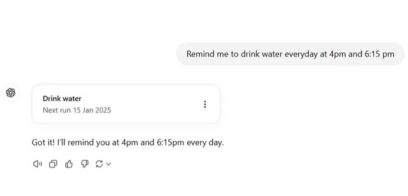
Task: Open the three-dot menu on Drink water card
Action: point(205,104)
